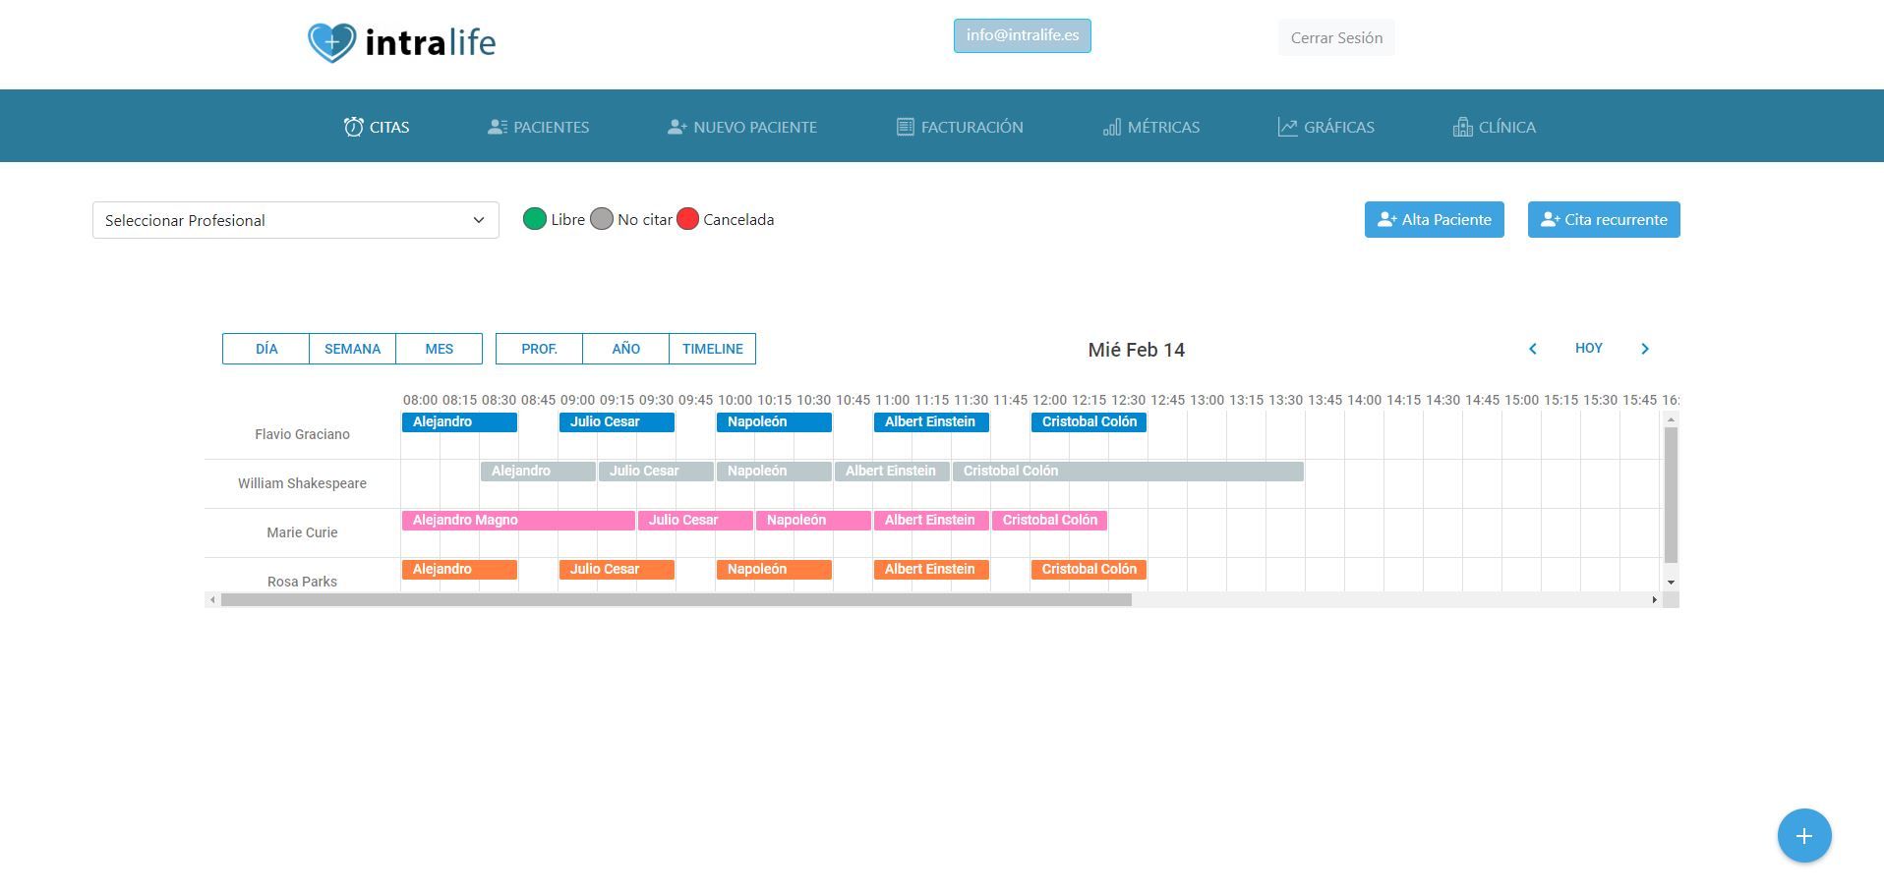The image size is (1884, 892).
Task: Click the green Libre status circle
Action: (x=535, y=219)
